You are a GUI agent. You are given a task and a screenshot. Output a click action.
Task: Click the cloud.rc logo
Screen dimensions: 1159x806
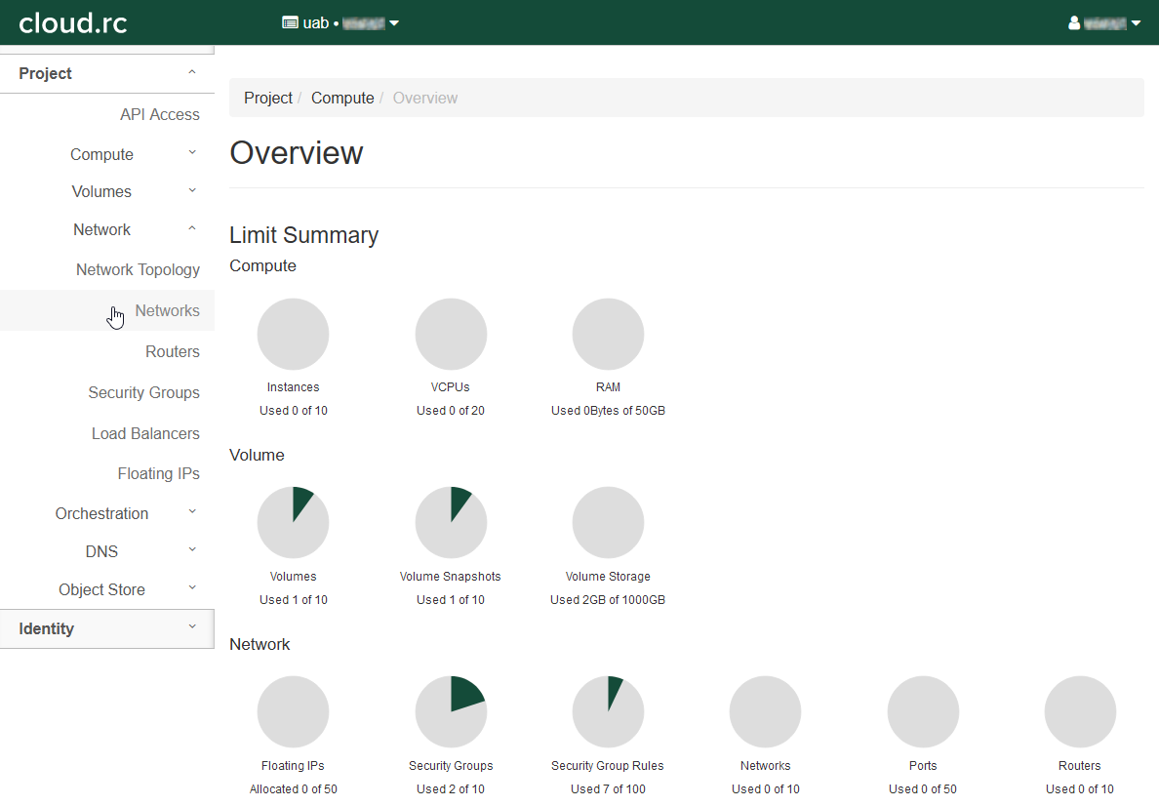pyautogui.click(x=73, y=23)
